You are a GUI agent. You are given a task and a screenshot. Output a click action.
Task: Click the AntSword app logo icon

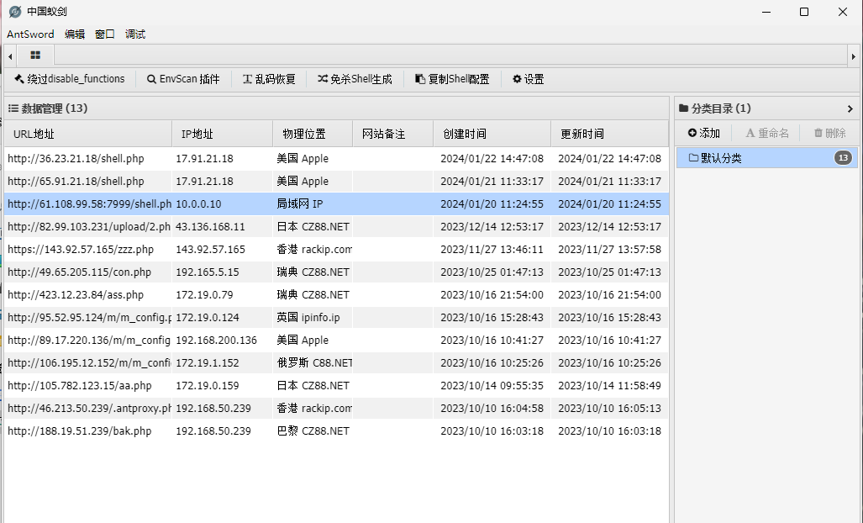coord(15,12)
